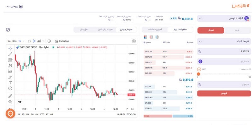Open the market depth chart tab
The width and height of the screenshot is (252, 125).
[84, 30]
